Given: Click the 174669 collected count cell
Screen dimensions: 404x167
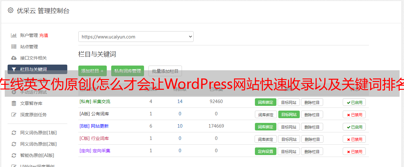Looking at the screenshot, I should pos(216,126).
